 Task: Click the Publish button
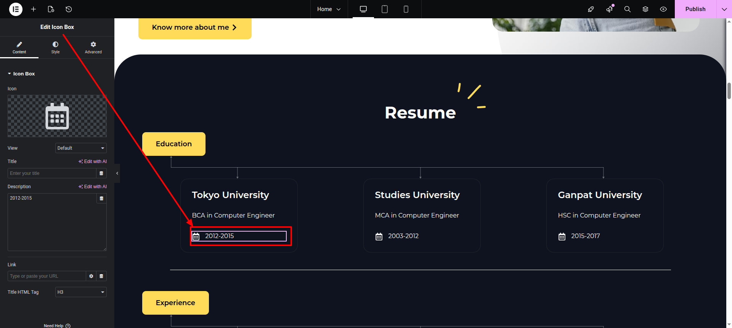tap(695, 9)
